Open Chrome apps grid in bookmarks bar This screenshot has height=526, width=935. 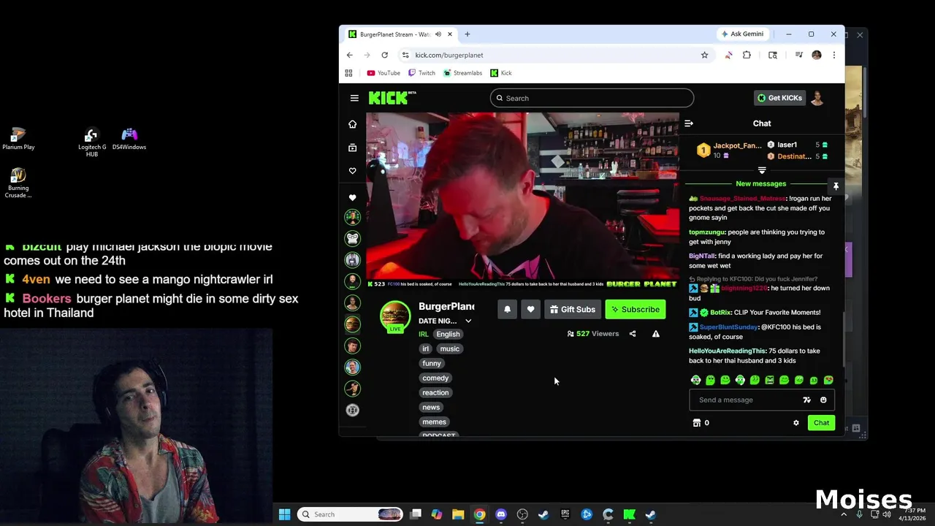348,73
